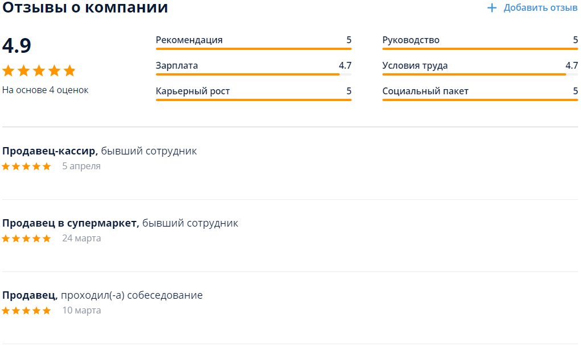Screen dimensions: 581x347
Task: Click the star rating dated 10 марта
Action: (26, 311)
